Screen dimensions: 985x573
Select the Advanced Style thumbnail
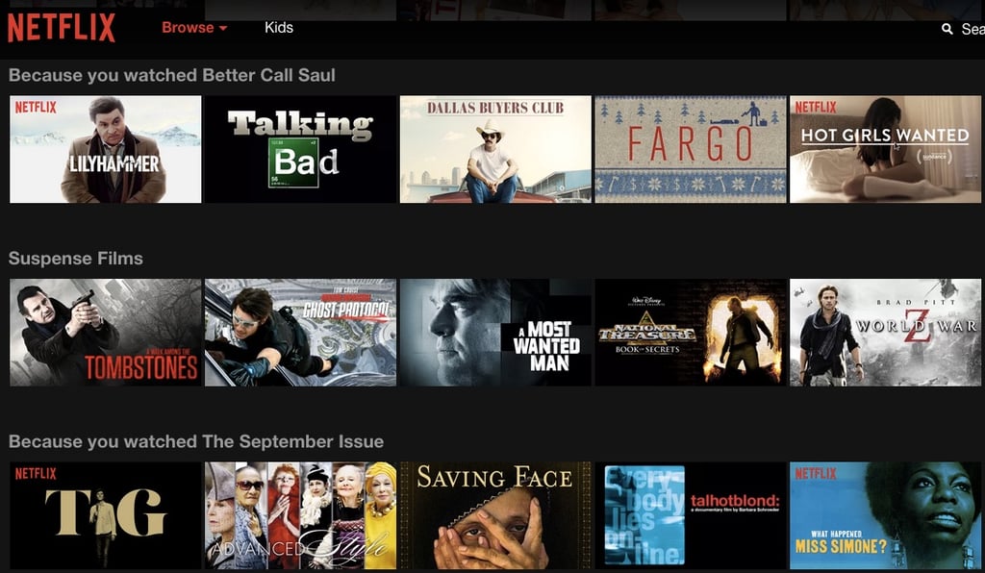(301, 516)
